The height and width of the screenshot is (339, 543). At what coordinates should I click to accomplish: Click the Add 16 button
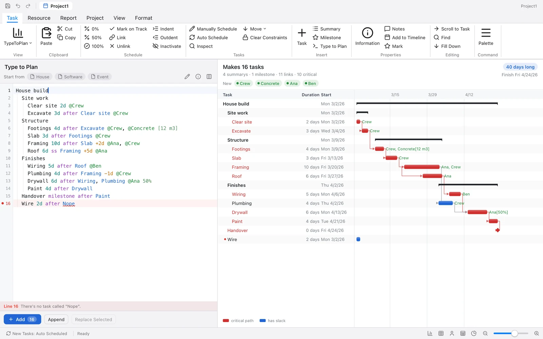click(22, 319)
